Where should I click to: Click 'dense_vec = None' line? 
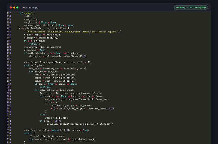click(35, 50)
